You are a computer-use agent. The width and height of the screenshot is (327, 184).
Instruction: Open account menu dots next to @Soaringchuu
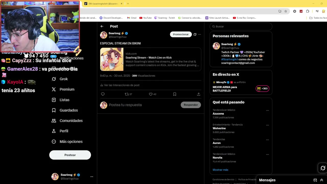[92, 177]
